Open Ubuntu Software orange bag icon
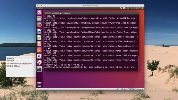The height and width of the screenshot is (100, 178). pyautogui.click(x=39, y=50)
